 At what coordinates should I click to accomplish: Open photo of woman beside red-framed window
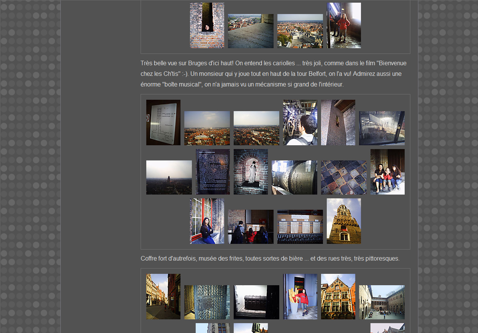tap(207, 221)
